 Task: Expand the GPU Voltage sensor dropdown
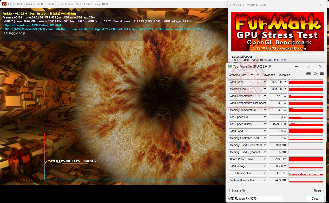[265, 166]
